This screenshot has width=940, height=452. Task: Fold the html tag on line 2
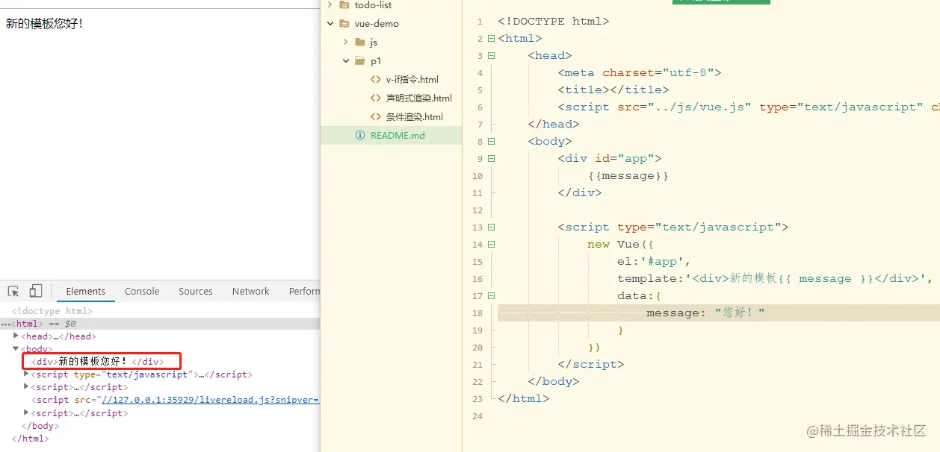pyautogui.click(x=491, y=38)
